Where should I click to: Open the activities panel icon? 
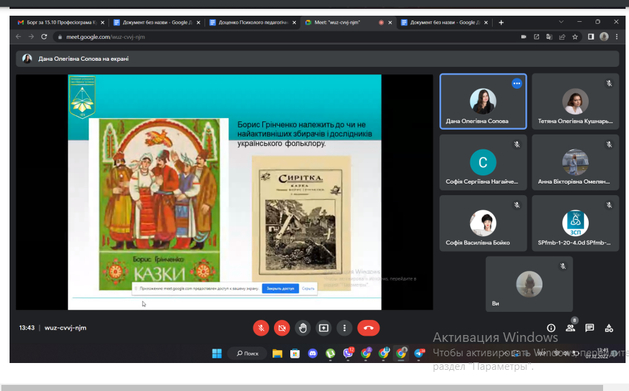click(x=609, y=328)
